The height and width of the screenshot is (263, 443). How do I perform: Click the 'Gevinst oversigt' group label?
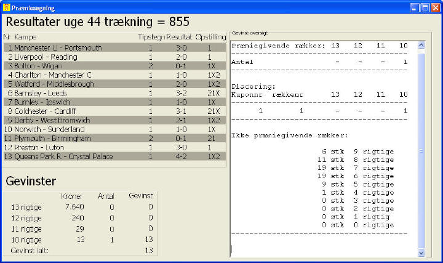point(250,33)
